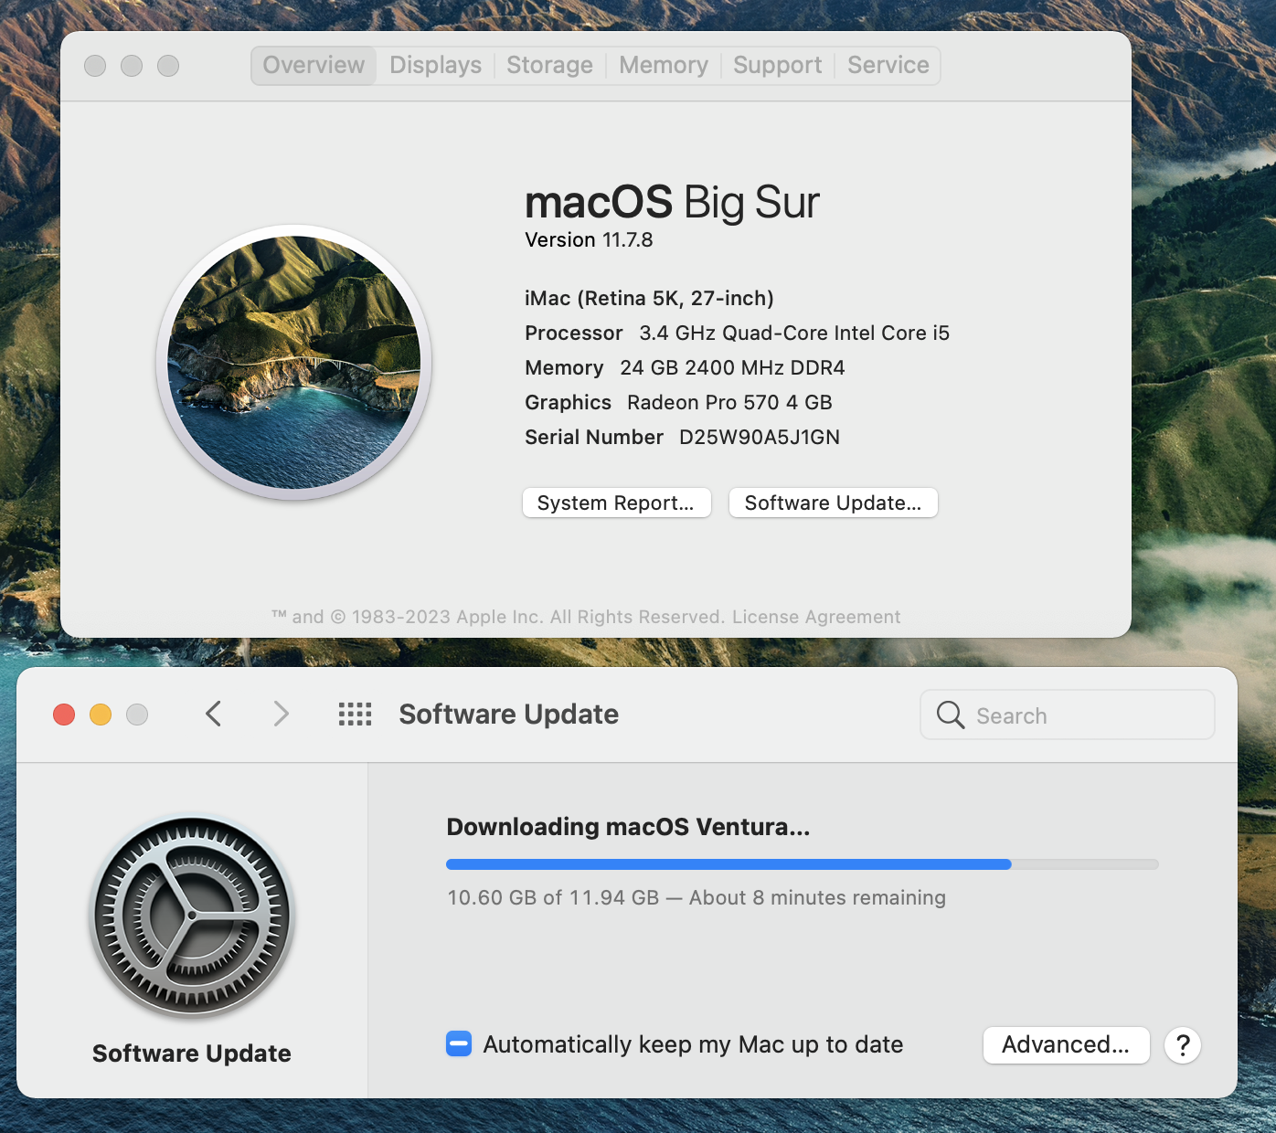The height and width of the screenshot is (1133, 1276).
Task: Switch to the Storage tab
Action: point(549,66)
